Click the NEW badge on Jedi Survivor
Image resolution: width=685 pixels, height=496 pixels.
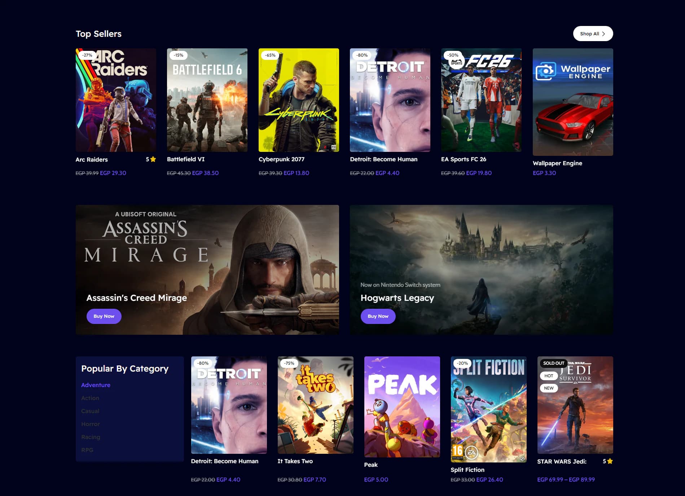[x=549, y=388]
